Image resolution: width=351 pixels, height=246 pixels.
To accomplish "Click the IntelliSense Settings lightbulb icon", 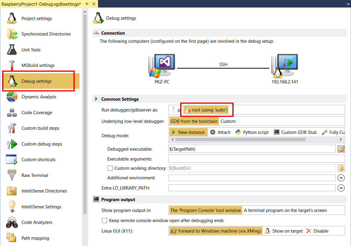I will point(12,207).
